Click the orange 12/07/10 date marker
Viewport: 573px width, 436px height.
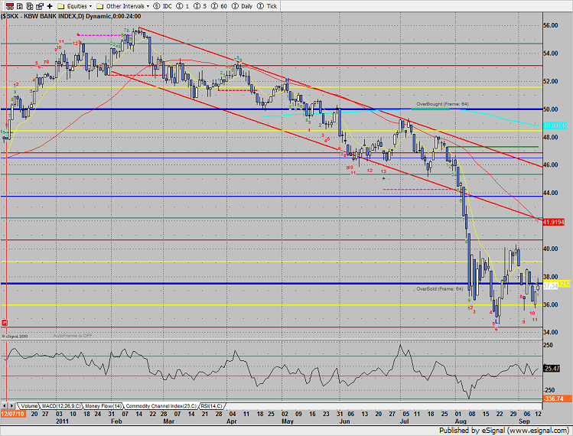(13, 414)
